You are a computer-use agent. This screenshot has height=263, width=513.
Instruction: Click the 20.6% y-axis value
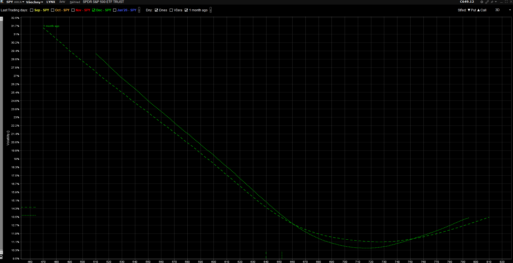[x=15, y=142]
